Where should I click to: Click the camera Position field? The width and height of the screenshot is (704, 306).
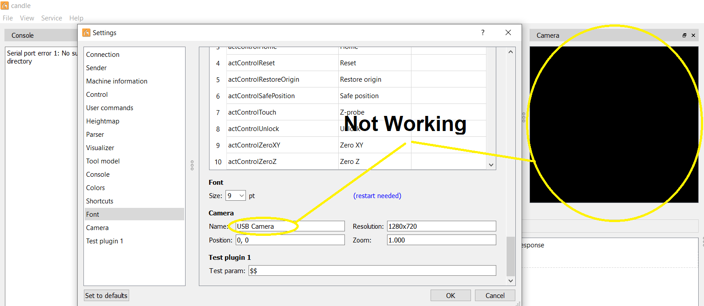290,240
